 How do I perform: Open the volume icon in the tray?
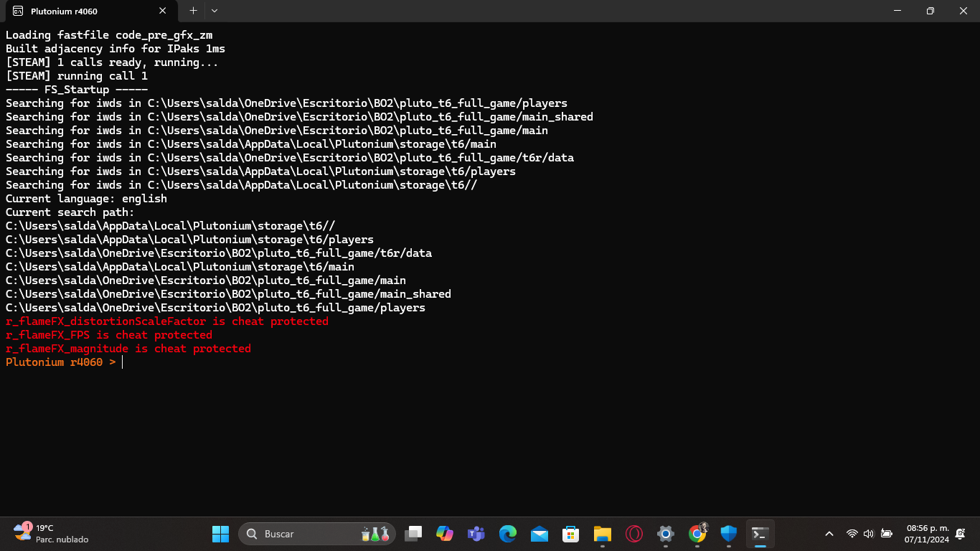[869, 534]
